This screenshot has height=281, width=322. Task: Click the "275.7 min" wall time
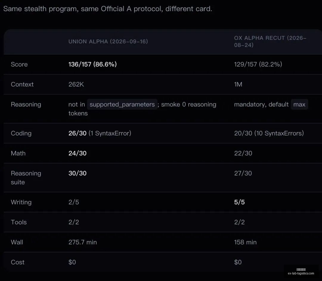[x=83, y=242]
